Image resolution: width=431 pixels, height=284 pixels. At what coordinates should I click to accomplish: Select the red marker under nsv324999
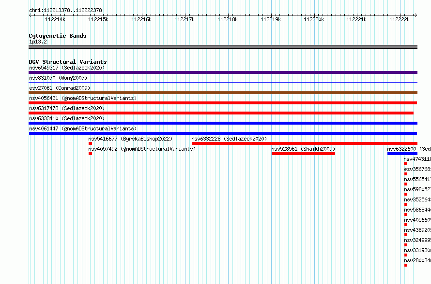coord(406,245)
